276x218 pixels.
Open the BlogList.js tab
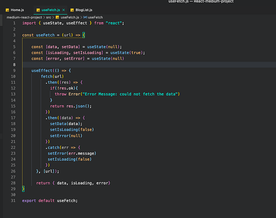[x=84, y=10]
